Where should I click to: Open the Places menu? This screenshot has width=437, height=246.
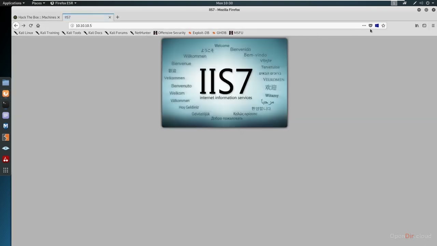point(38,3)
